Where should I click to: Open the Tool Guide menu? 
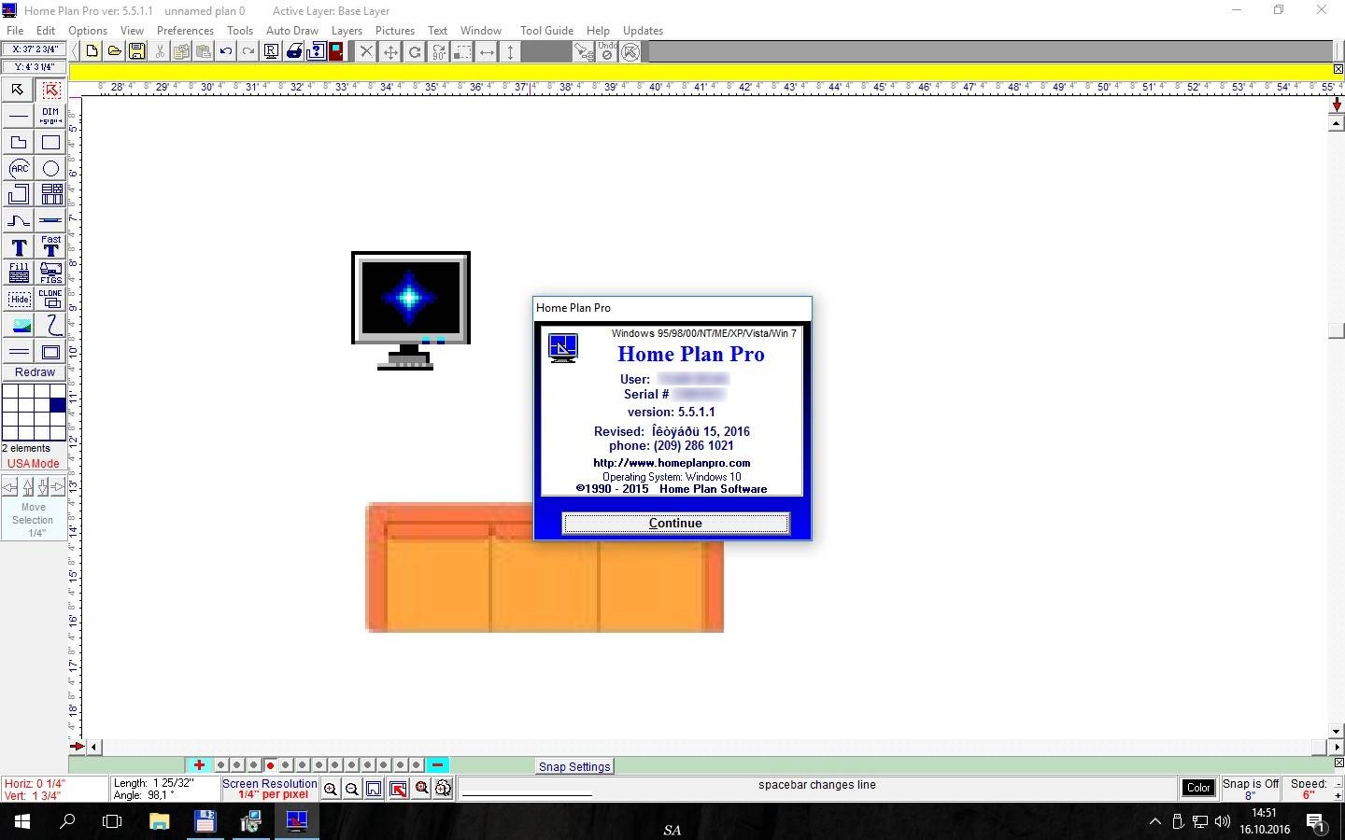546,31
